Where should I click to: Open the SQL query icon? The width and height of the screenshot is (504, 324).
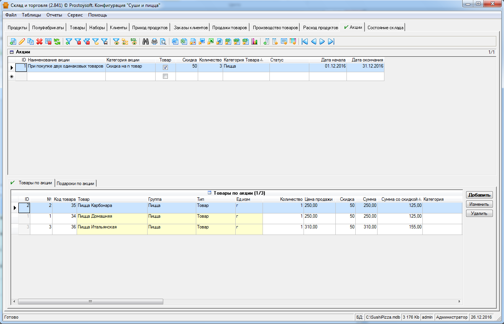(134, 41)
